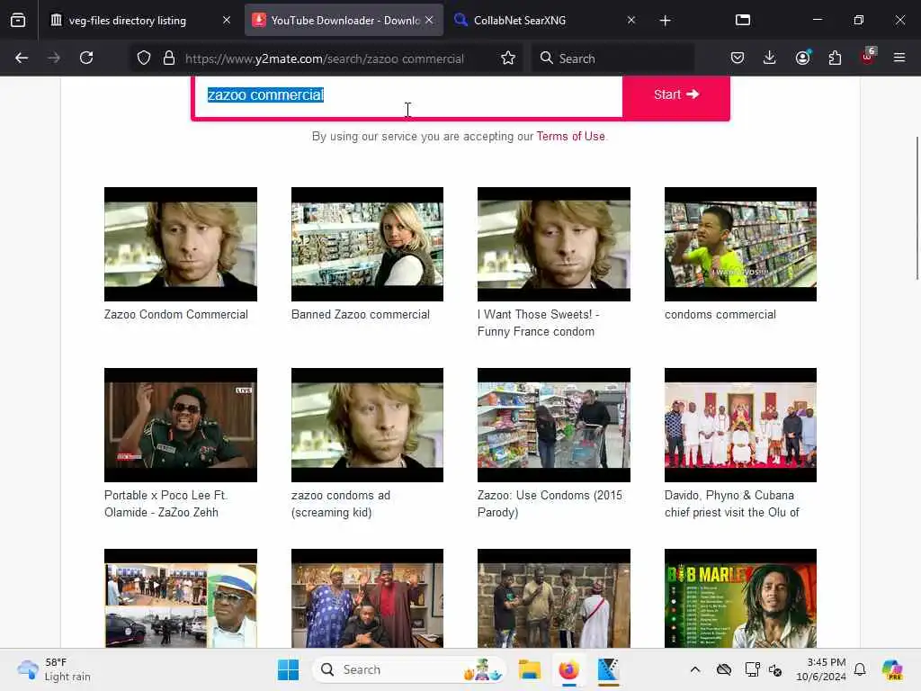
Task: Open Portable x Poco Lee thumbnail
Action: point(180,425)
